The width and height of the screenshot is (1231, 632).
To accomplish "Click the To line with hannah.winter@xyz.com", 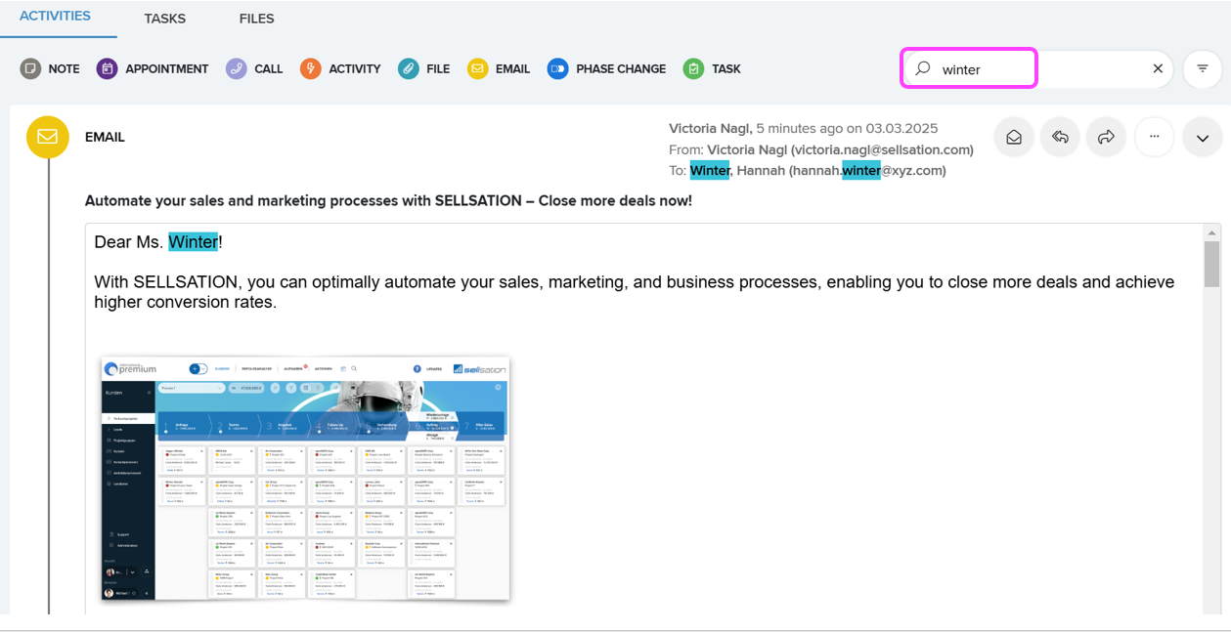I will 808,170.
